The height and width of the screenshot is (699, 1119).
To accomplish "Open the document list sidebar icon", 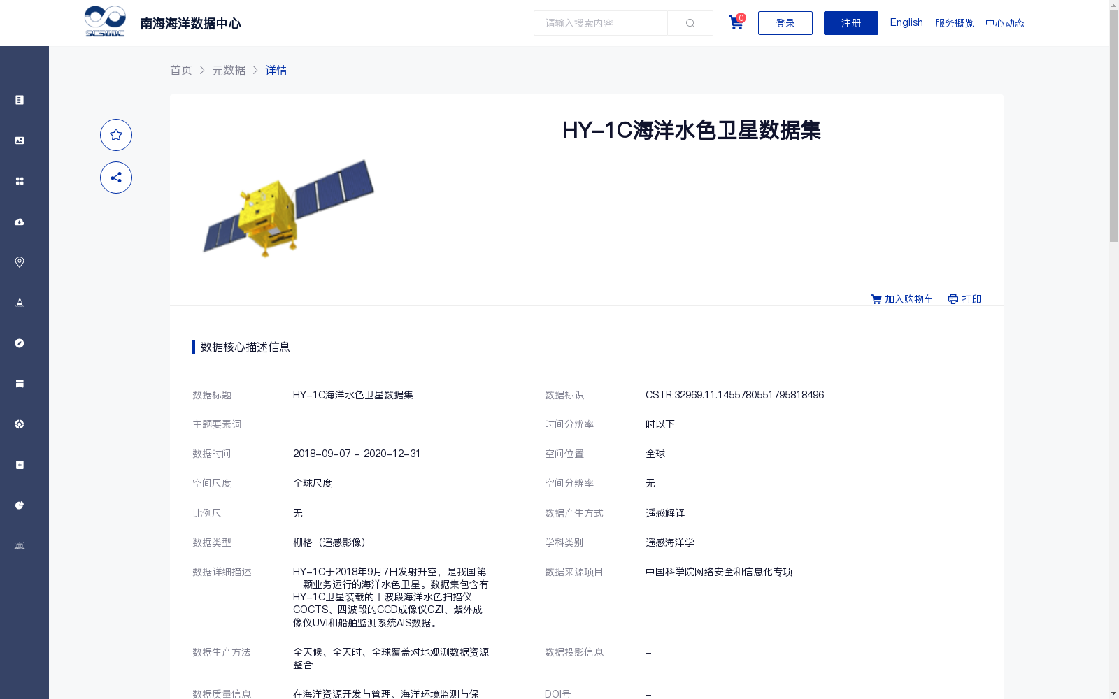I will (20, 100).
